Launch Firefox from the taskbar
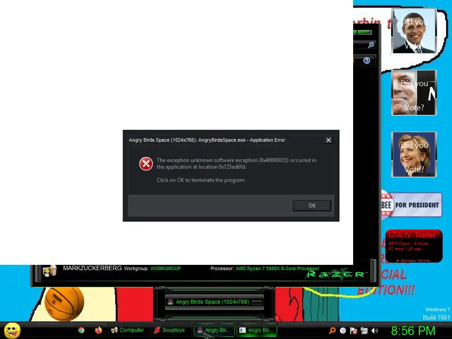Image resolution: width=452 pixels, height=339 pixels. 98,330
